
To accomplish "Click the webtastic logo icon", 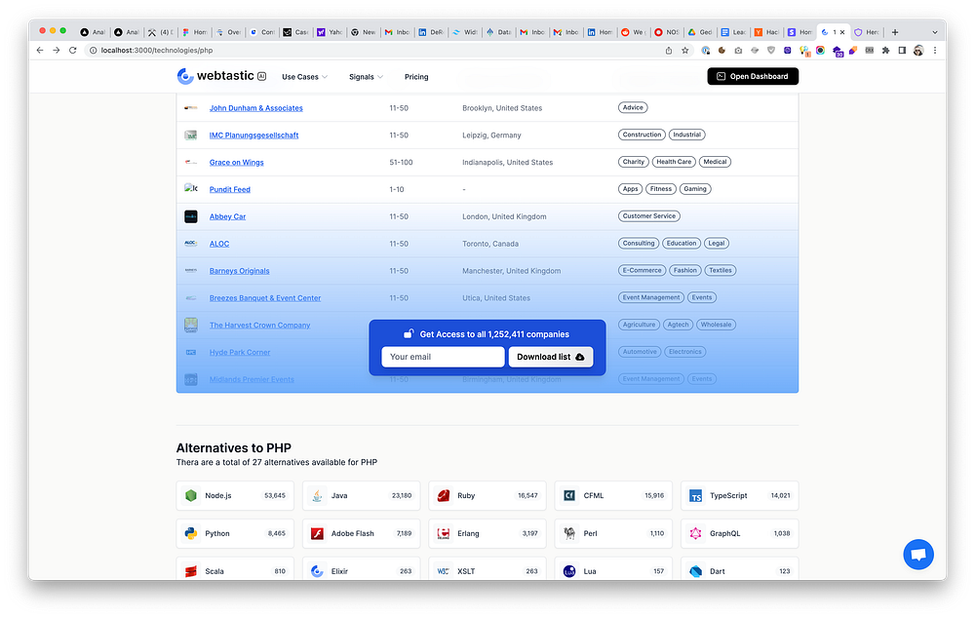I will click(x=184, y=76).
